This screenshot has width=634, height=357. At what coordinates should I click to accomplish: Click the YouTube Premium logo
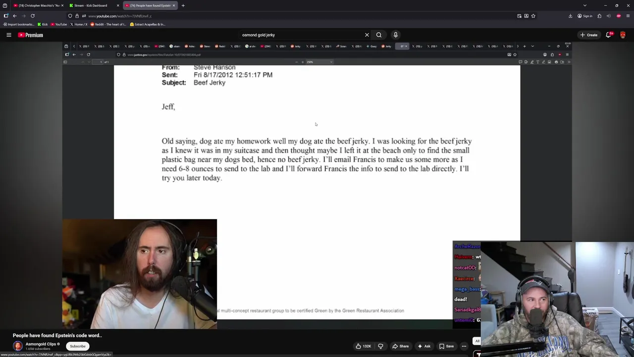click(x=31, y=35)
